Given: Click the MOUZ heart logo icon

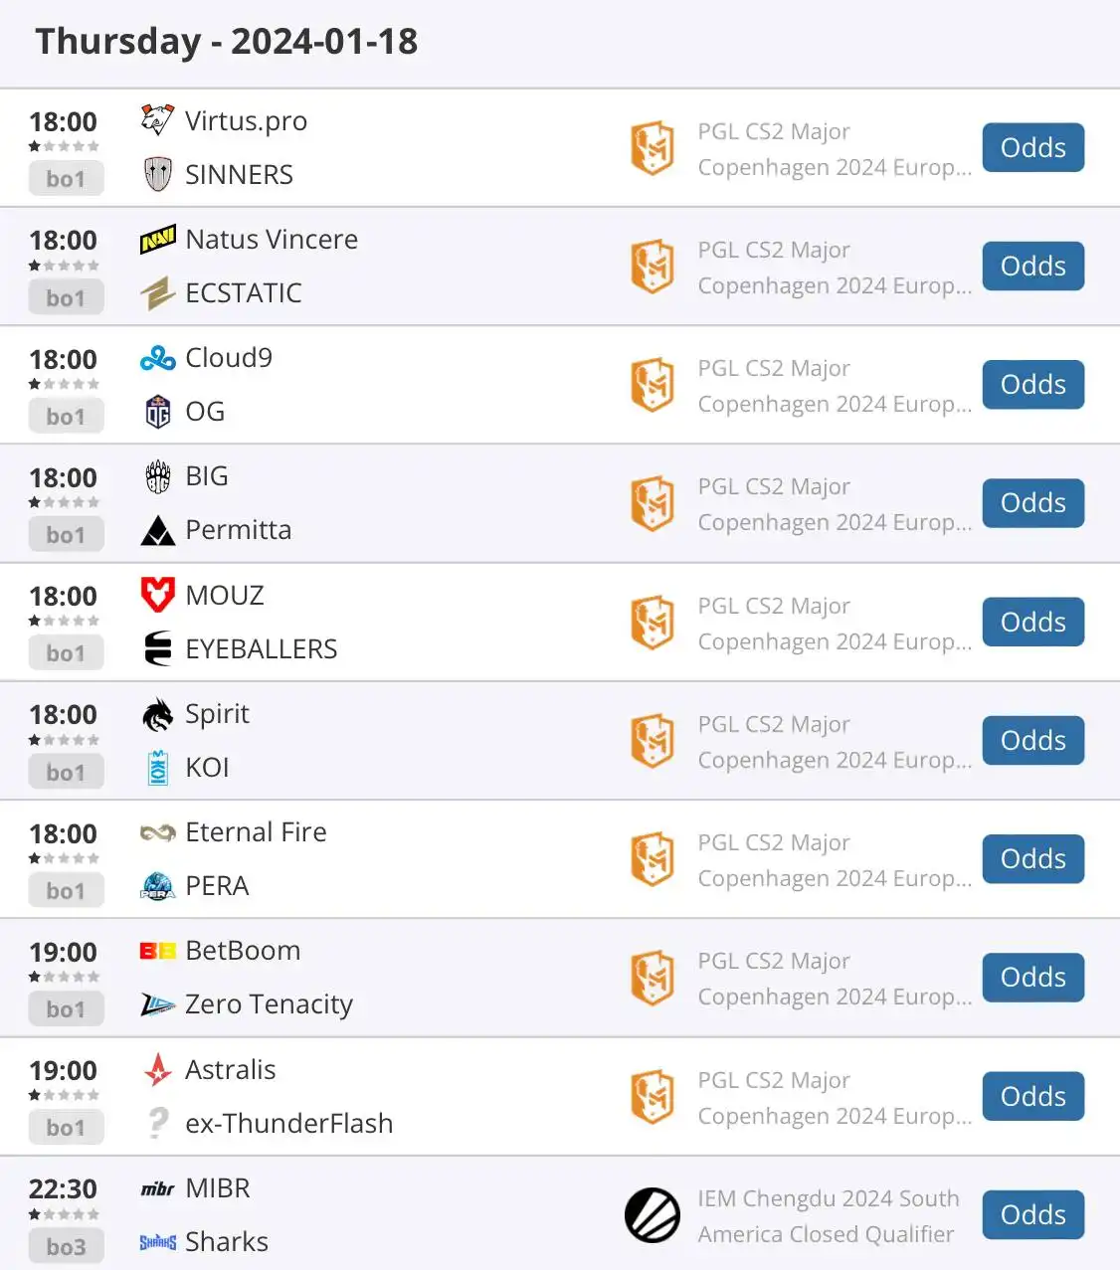Looking at the screenshot, I should click(157, 595).
